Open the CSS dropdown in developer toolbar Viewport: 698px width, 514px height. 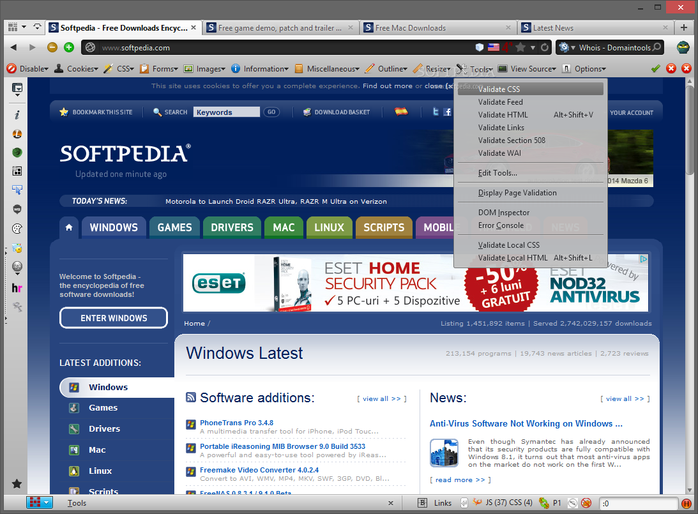click(119, 68)
